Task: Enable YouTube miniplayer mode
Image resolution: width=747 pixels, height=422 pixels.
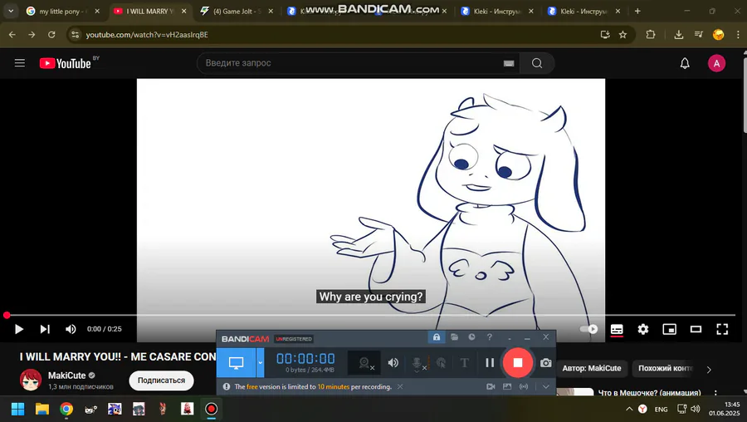Action: coord(669,329)
